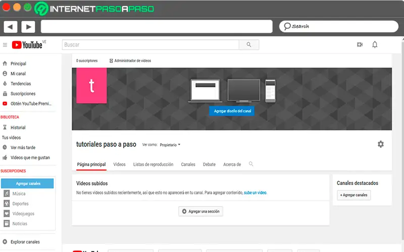Screen dimensions: 404x252
Task: Click the browser back arrow button
Action: pos(11,27)
